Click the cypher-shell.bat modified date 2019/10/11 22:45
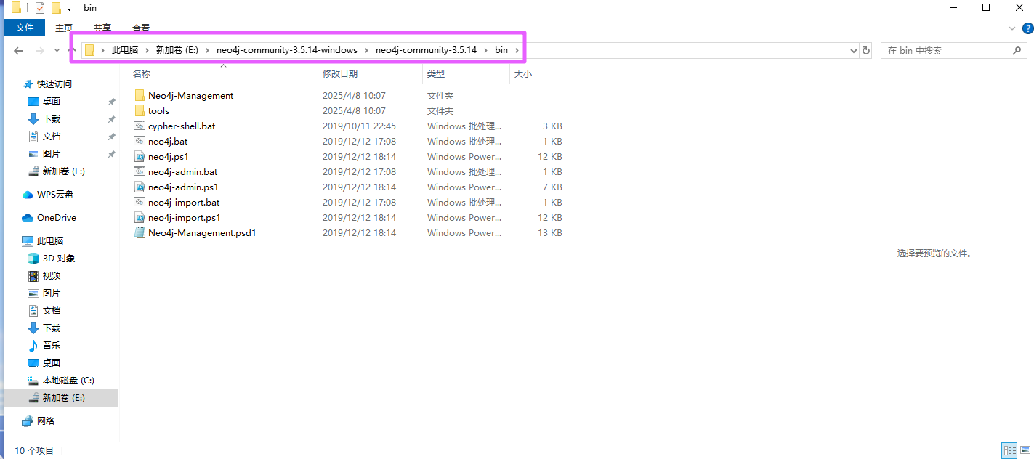 click(x=359, y=126)
